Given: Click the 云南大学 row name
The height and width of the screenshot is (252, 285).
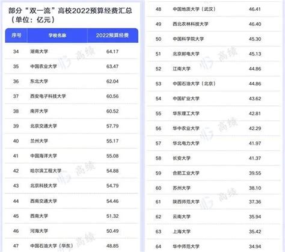Looking at the screenshot, I should [182, 217].
